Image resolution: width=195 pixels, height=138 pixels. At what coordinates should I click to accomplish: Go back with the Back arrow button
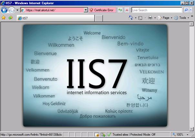coord(4,10)
